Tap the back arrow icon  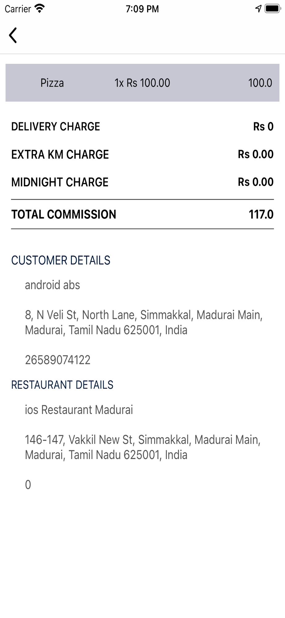pyautogui.click(x=13, y=35)
